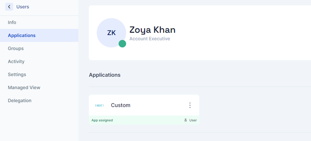The width and height of the screenshot is (311, 141).
Task: Click the Account Executive title text
Action: [x=150, y=39]
